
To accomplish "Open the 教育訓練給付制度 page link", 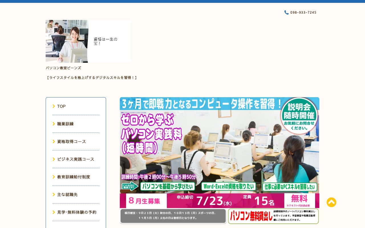I will pyautogui.click(x=74, y=177).
